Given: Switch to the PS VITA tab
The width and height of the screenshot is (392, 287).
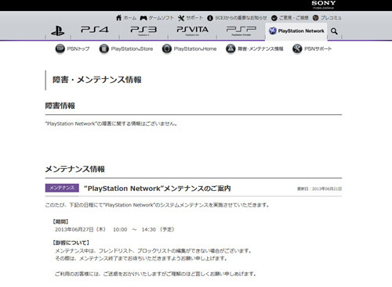Looking at the screenshot, I should point(192,30).
